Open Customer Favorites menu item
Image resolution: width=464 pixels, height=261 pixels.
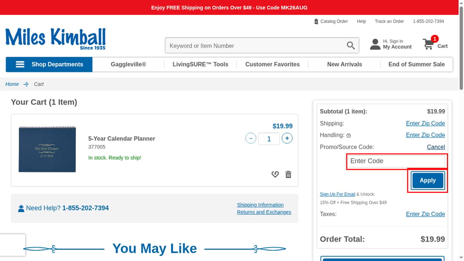click(x=273, y=64)
